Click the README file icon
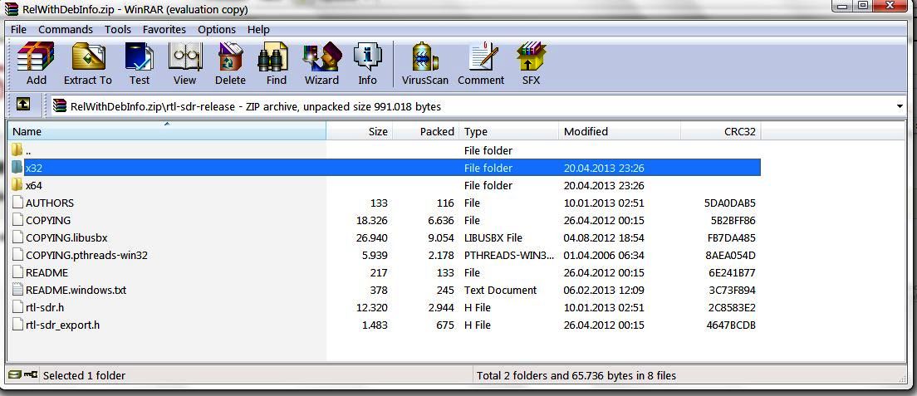 pyautogui.click(x=17, y=272)
